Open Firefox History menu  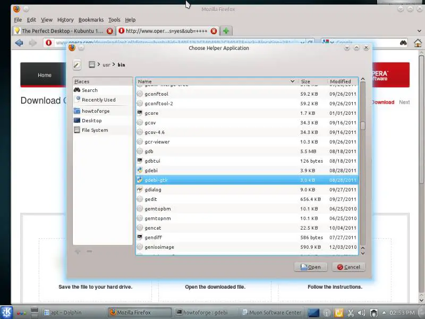pyautogui.click(x=65, y=20)
